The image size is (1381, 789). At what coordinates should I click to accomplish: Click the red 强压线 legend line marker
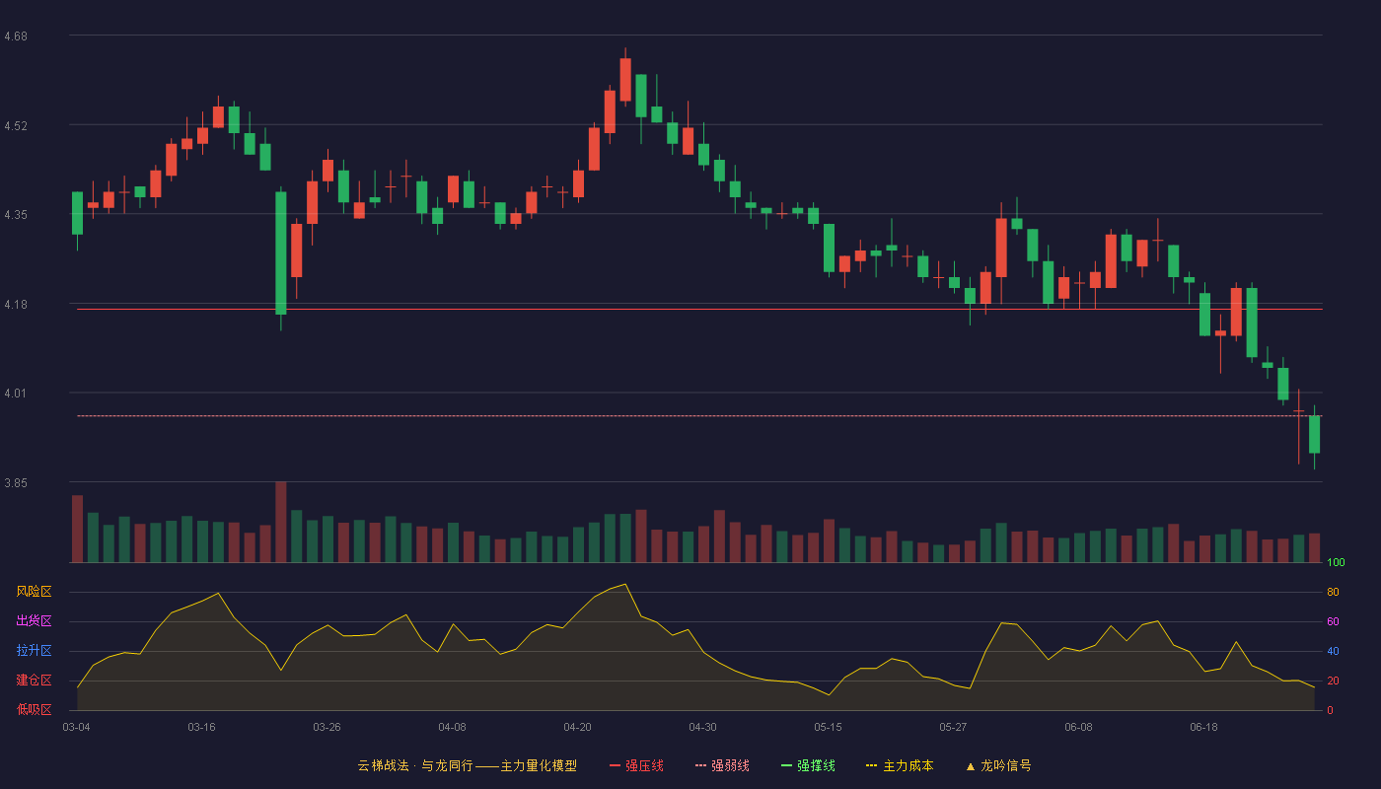click(x=616, y=765)
